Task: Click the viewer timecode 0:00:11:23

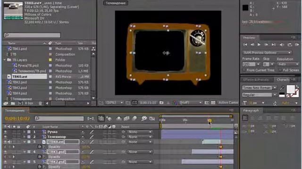Action: click(148, 103)
